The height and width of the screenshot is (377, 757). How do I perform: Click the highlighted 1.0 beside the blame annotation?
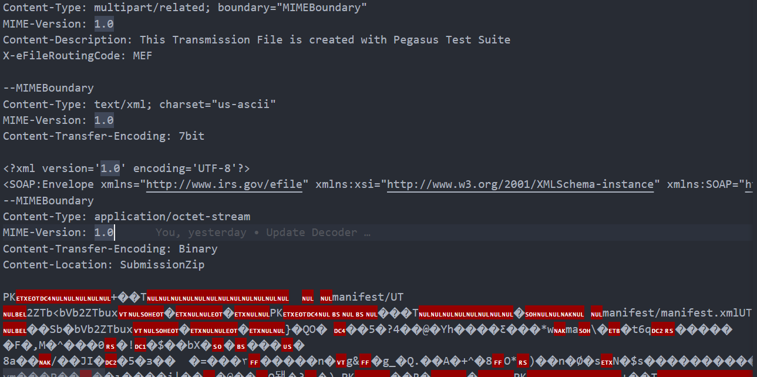point(104,233)
